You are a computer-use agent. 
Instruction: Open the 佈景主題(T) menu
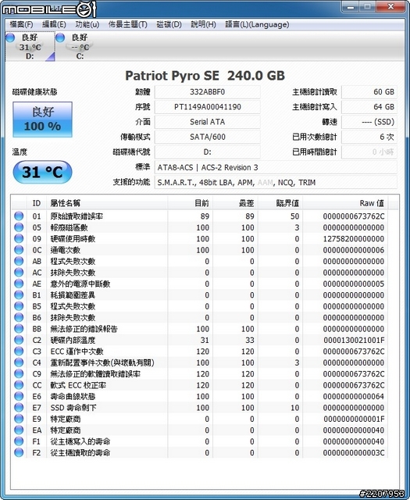pyautogui.click(x=128, y=24)
